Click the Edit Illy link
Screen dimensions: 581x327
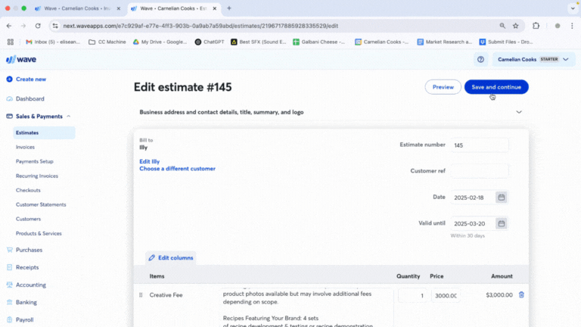149,161
